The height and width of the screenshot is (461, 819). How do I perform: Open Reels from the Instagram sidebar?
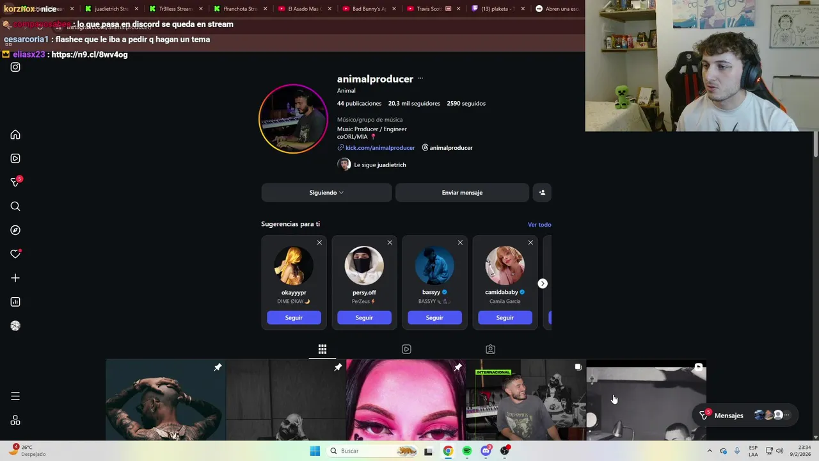15,158
